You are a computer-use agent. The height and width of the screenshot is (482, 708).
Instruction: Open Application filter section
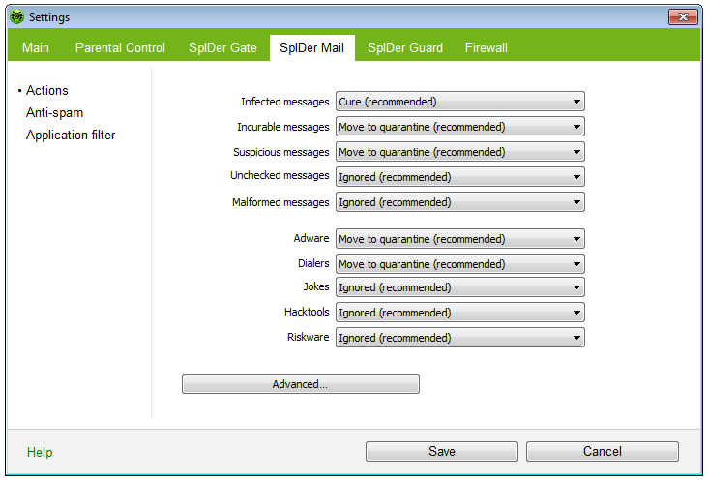point(71,135)
